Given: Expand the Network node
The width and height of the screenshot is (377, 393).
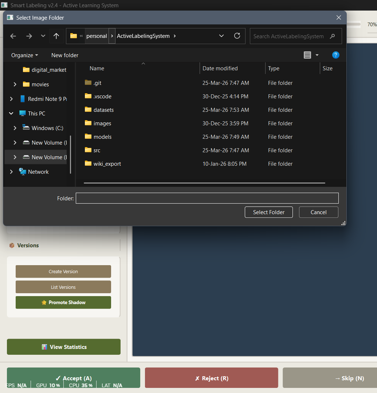Looking at the screenshot, I should click(11, 172).
